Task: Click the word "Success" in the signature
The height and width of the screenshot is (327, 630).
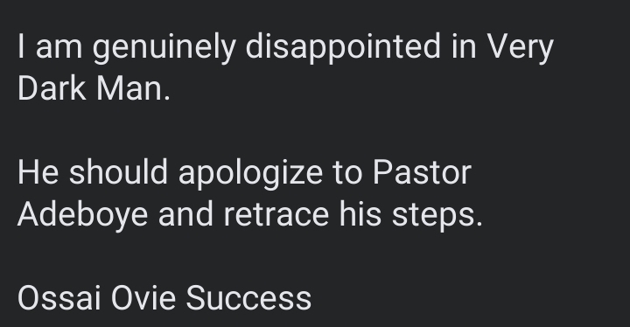Action: (248, 298)
